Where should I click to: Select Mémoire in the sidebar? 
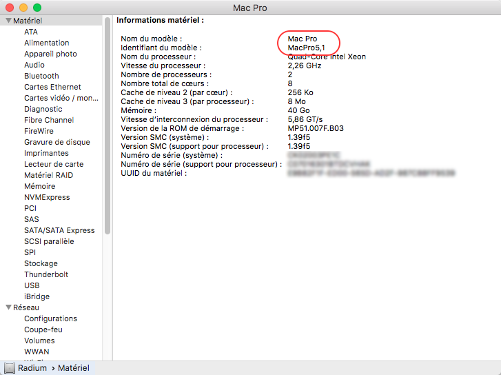[x=39, y=186]
